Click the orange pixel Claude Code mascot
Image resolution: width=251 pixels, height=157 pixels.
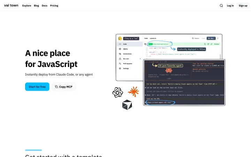[x=169, y=70]
